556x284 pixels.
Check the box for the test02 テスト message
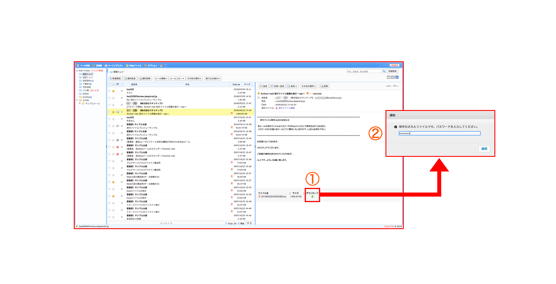(x=110, y=91)
